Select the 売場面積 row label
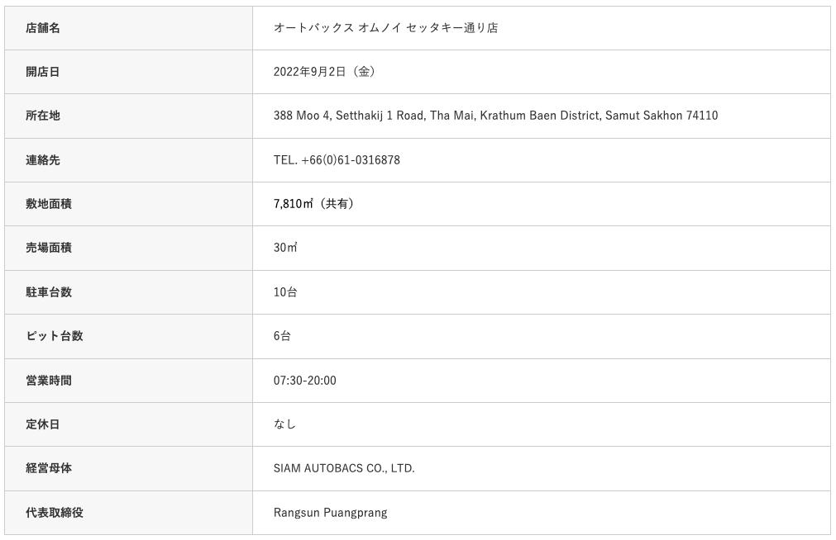836x540 pixels. coord(49,248)
